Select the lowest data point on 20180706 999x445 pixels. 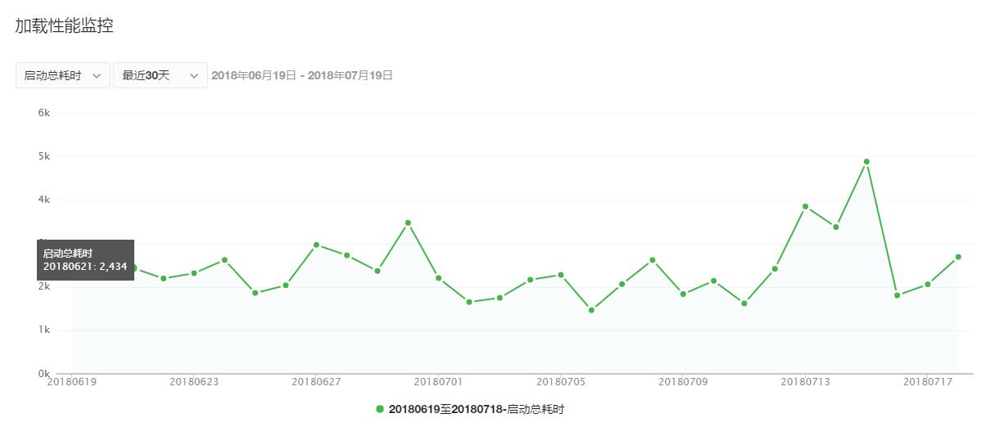point(591,310)
